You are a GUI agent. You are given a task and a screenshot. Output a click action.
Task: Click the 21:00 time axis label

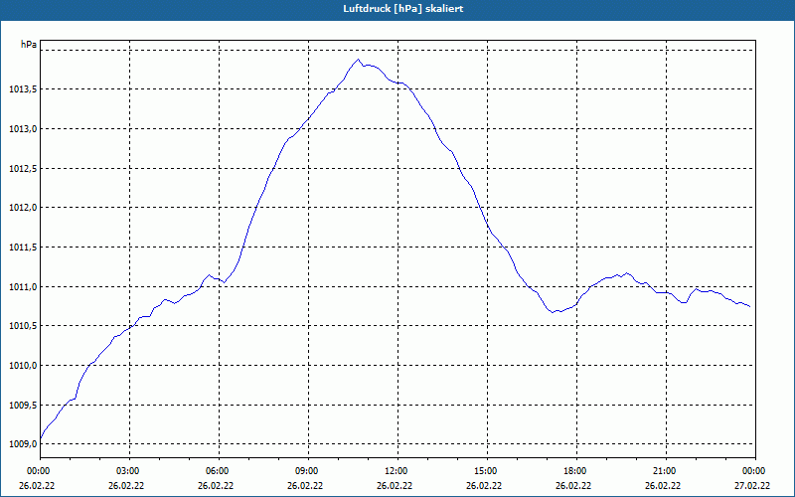[666, 471]
